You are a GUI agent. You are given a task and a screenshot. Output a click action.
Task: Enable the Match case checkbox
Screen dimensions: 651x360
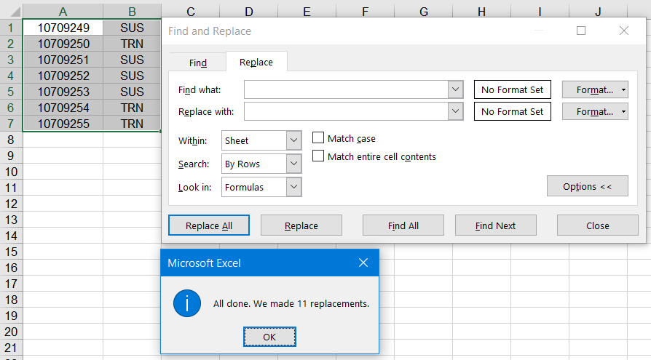click(318, 137)
